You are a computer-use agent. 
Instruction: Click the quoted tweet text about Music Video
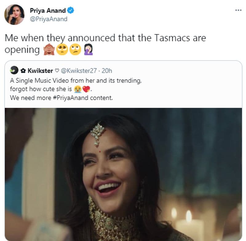(76, 89)
